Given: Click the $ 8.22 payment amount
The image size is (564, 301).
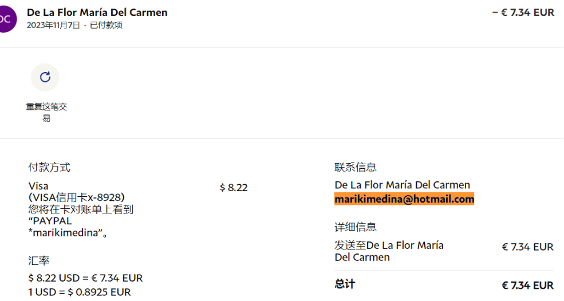Looking at the screenshot, I should coord(234,187).
